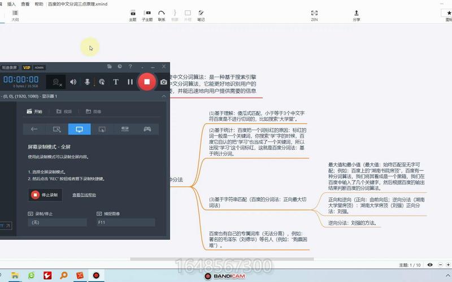This screenshot has height=282, width=452.
Task: Click the horizontal scrollbar in XMind
Action: tap(222, 259)
